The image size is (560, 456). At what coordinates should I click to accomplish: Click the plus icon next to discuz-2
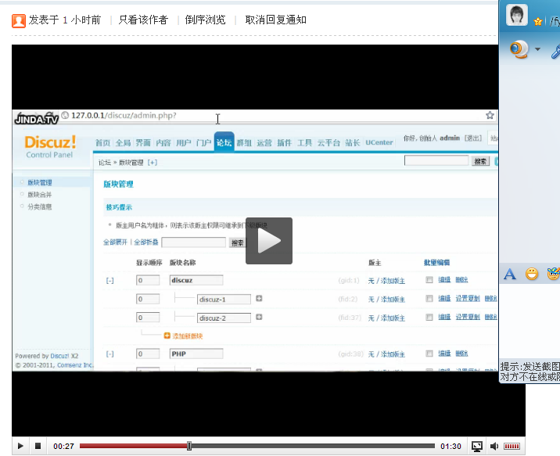tap(260, 317)
